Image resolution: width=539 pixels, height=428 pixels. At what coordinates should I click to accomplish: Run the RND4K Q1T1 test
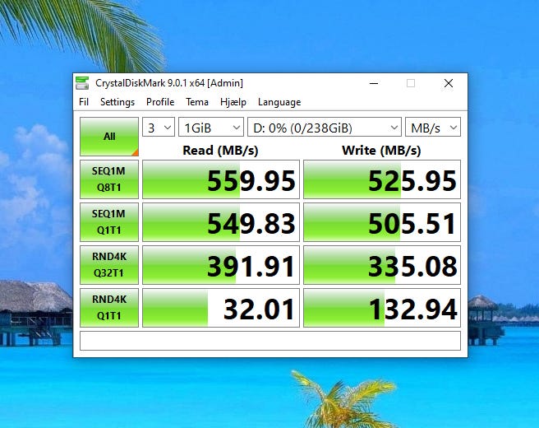click(x=109, y=308)
